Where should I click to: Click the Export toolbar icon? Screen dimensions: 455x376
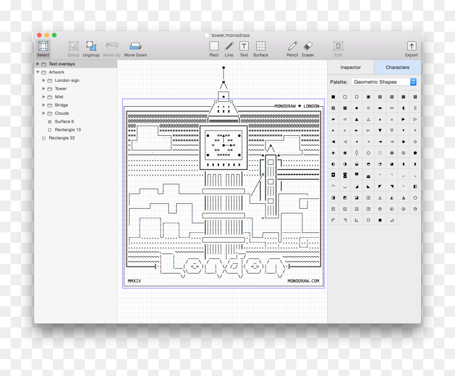(x=412, y=49)
